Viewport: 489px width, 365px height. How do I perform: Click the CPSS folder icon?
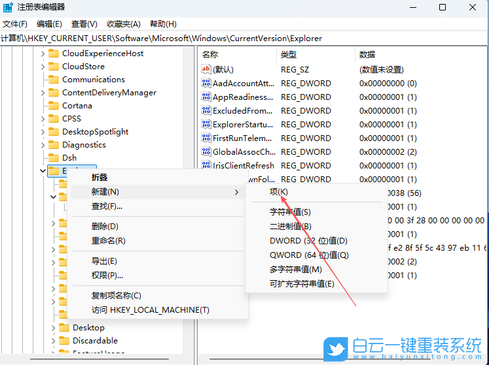pyautogui.click(x=54, y=119)
